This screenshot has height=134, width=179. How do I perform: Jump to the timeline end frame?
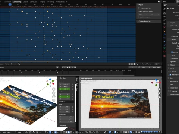tap(75, 67)
